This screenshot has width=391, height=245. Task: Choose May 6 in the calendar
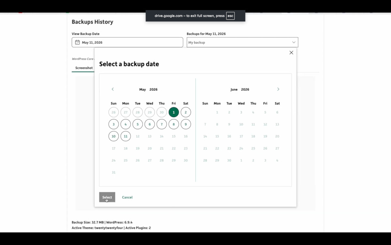150,124
